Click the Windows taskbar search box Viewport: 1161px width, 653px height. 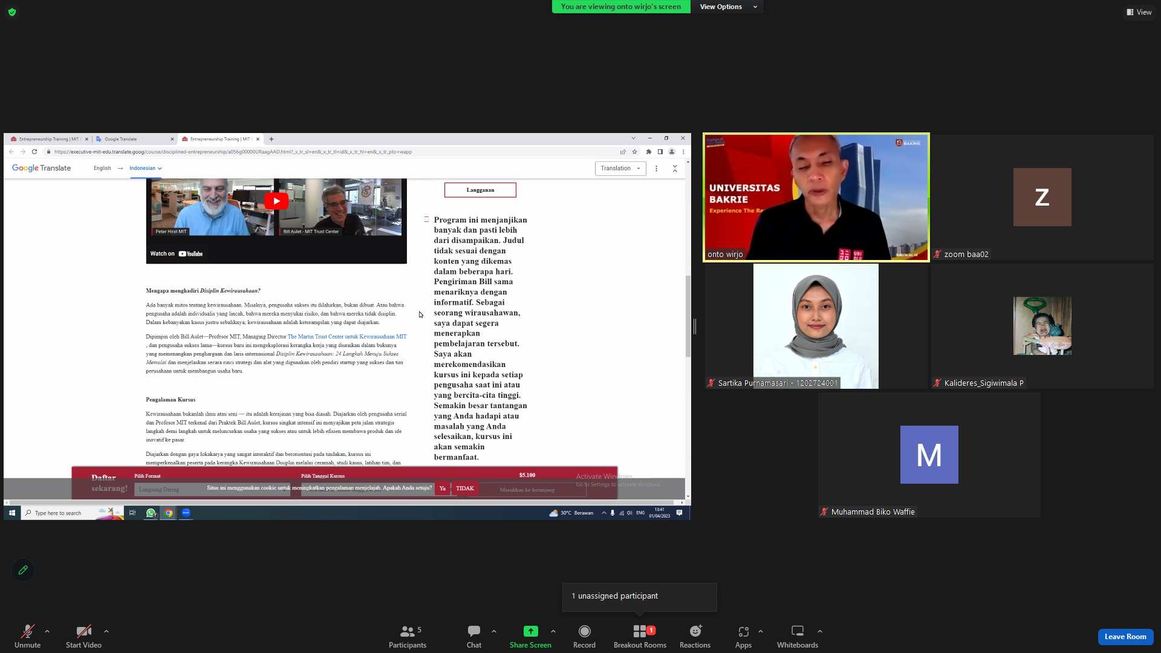(73, 513)
